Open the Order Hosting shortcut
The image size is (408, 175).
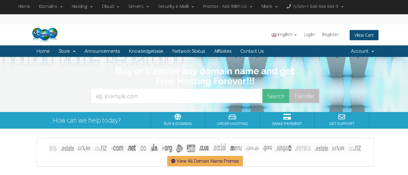(x=232, y=120)
